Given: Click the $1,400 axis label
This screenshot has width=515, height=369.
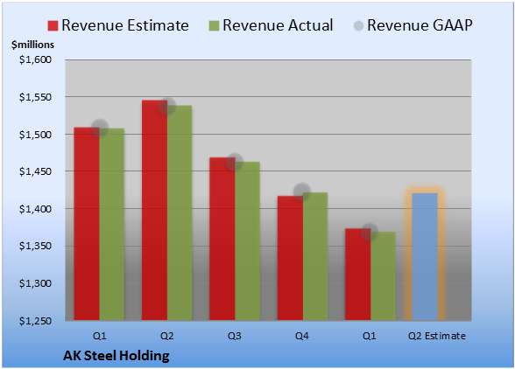Looking at the screenshot, I should [35, 209].
